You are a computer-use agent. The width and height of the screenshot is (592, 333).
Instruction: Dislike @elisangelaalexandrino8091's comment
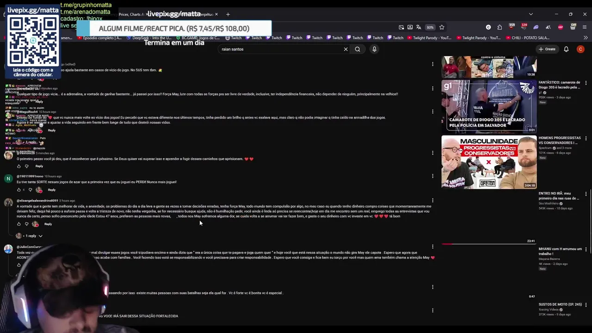coord(26,224)
